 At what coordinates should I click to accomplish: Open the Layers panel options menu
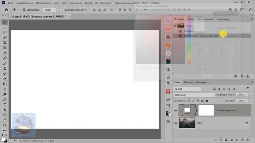(x=252, y=82)
